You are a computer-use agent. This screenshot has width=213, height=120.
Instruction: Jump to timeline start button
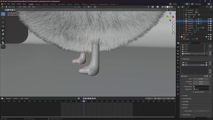[84, 98]
